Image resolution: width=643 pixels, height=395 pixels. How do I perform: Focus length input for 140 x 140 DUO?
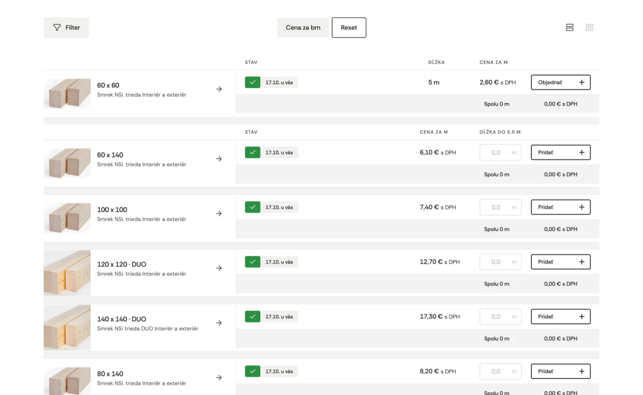[x=500, y=317]
